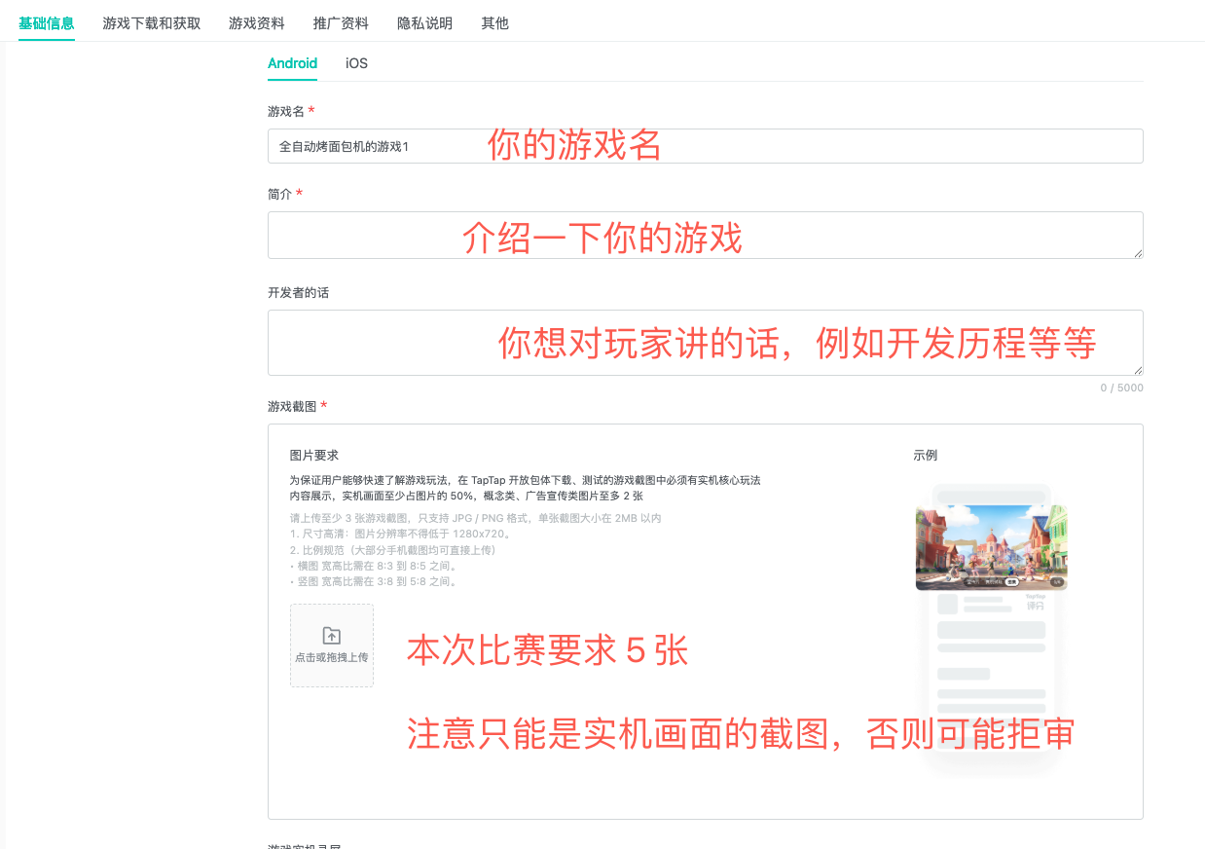
Task: Click the 0 / 5000 character counter
Action: 1121,388
